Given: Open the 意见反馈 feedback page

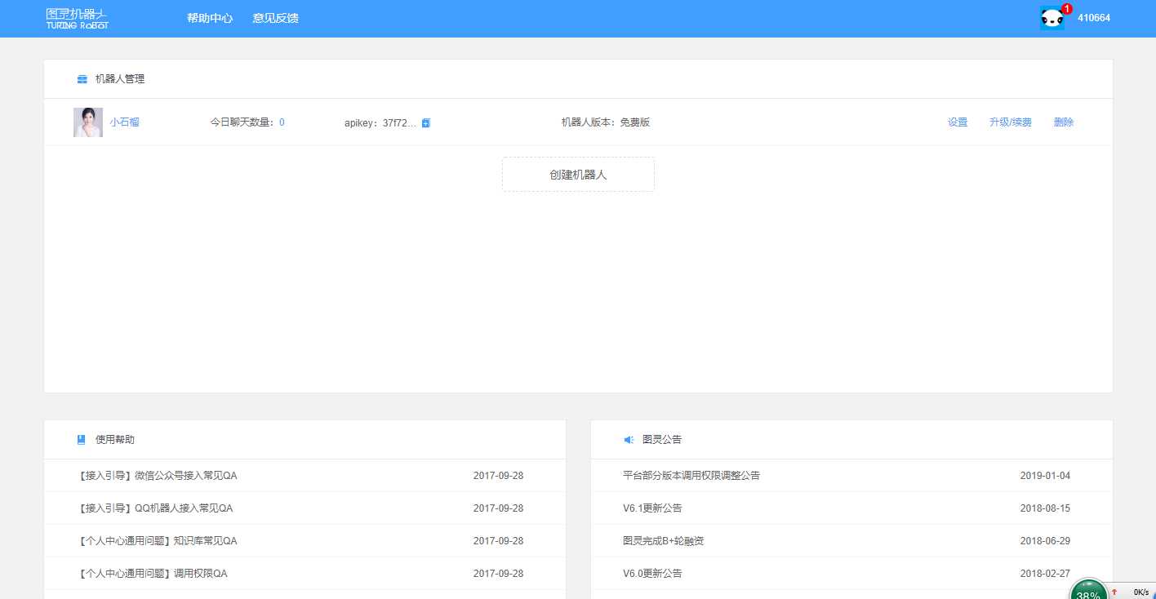Looking at the screenshot, I should tap(276, 18).
